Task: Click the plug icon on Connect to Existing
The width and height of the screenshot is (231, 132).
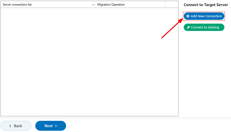Action: [188, 27]
